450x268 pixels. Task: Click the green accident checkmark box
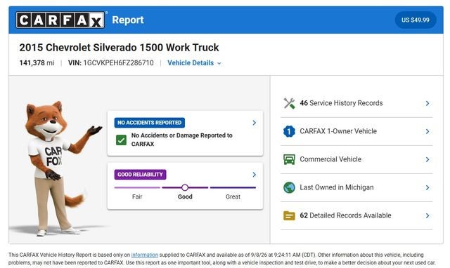click(x=121, y=140)
